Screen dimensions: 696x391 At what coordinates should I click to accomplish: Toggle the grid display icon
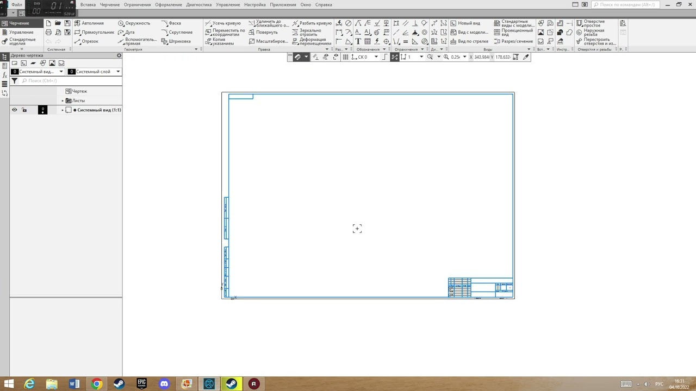point(345,57)
